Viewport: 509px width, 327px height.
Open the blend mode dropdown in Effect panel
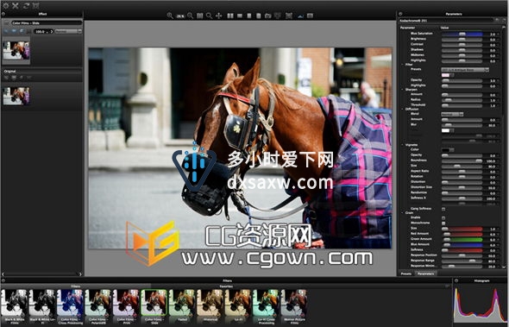coord(68,32)
